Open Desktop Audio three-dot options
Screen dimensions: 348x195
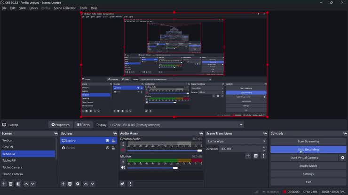123,144
